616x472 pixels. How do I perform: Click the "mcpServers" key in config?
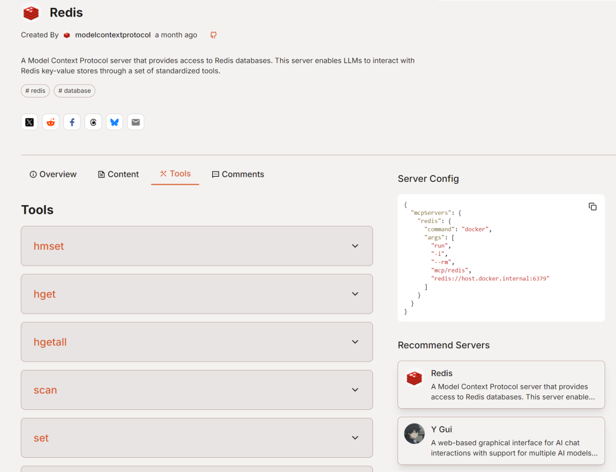tap(431, 213)
